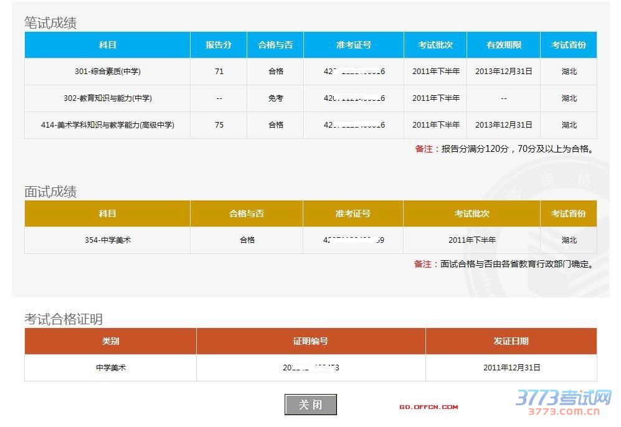Viewport: 621px width, 427px height.
Task: Click the 类别 column header
Action: coord(110,341)
